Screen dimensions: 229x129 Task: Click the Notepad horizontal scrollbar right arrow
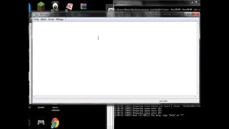coord(195,96)
